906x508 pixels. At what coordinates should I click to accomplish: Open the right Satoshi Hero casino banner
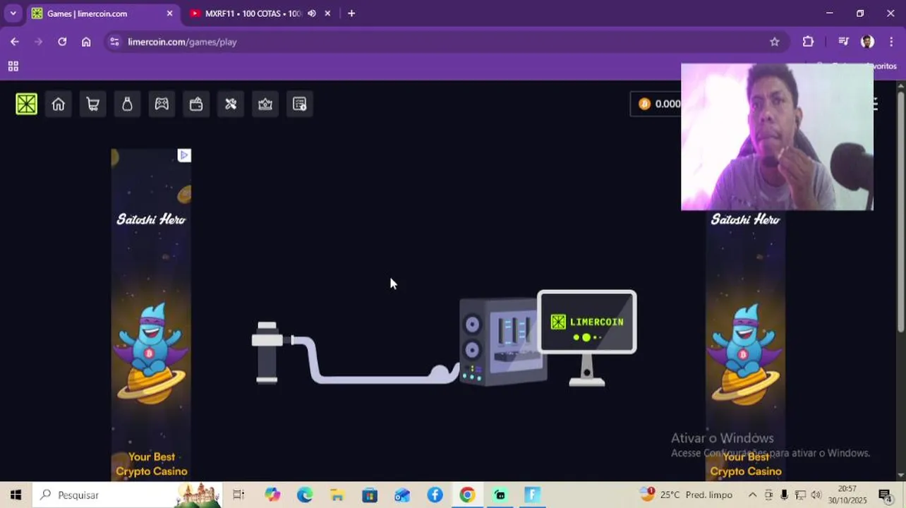[746, 346]
